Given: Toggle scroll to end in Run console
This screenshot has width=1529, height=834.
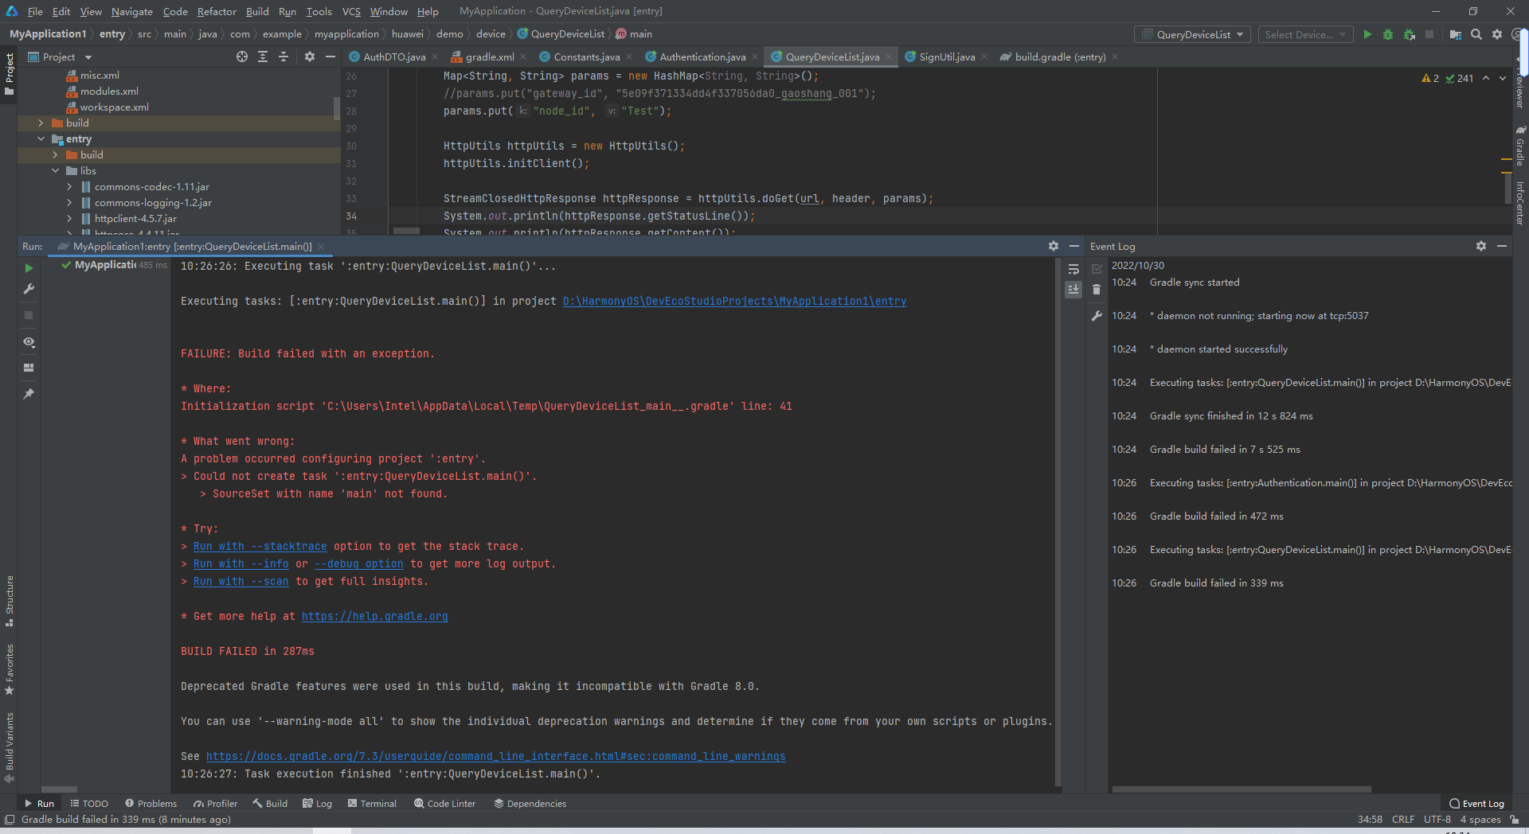Looking at the screenshot, I should tap(1073, 290).
